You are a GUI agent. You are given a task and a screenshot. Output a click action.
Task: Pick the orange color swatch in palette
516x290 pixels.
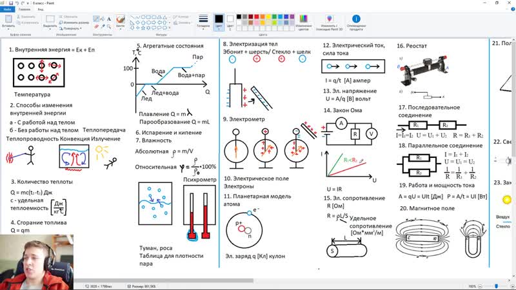click(x=263, y=17)
